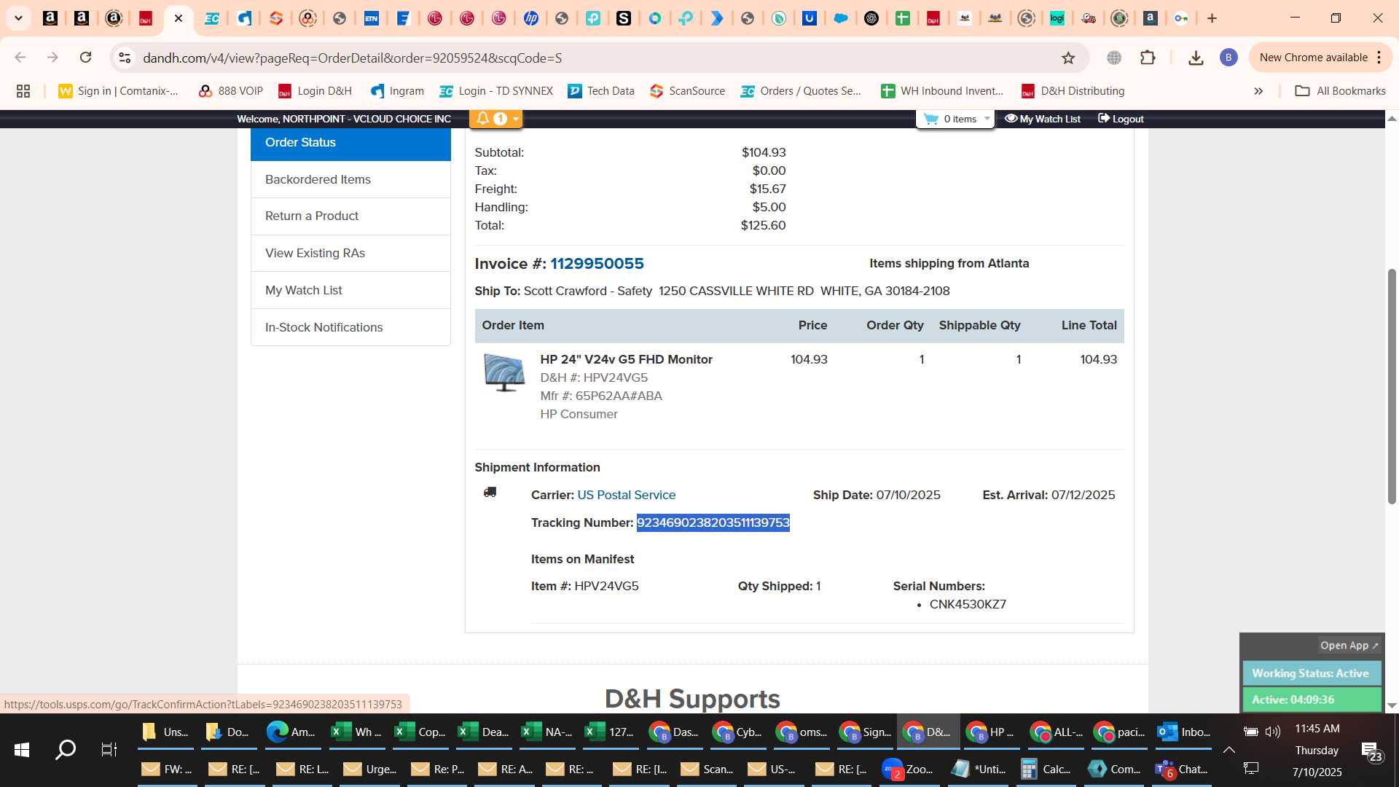Image resolution: width=1399 pixels, height=787 pixels.
Task: Open HP 24" V24v G5 FHD Monitor link
Action: pos(626,359)
